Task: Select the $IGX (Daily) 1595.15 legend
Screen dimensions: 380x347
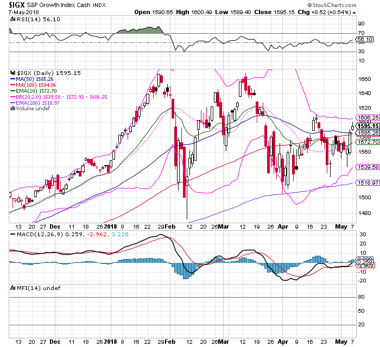Action: click(x=48, y=73)
